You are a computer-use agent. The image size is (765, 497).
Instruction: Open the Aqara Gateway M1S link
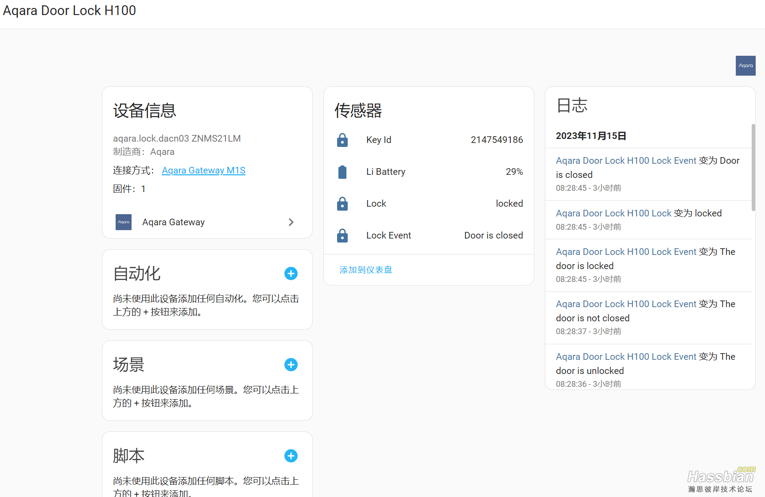point(203,170)
